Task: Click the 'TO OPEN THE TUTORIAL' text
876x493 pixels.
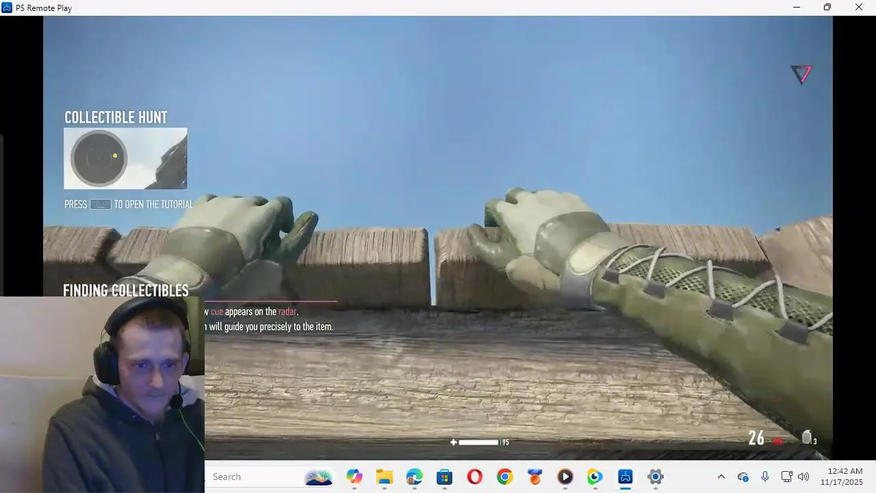Action: [153, 204]
